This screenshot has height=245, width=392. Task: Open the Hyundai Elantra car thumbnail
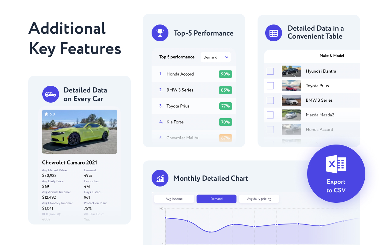(291, 71)
